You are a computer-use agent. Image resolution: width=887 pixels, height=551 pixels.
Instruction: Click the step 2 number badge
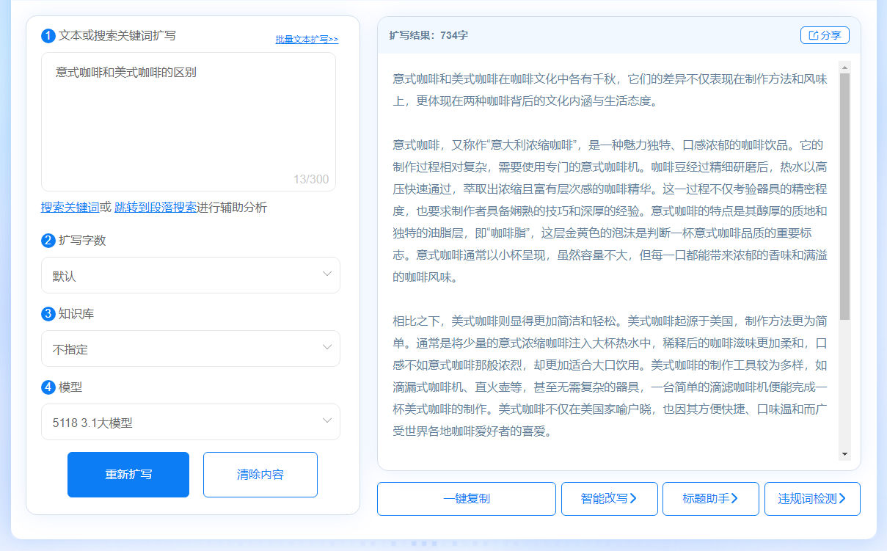(x=48, y=241)
